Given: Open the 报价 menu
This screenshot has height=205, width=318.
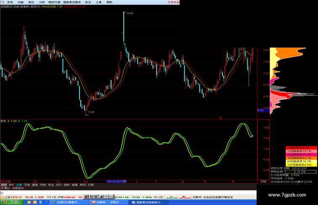Looking at the screenshot, I should 31,2.
